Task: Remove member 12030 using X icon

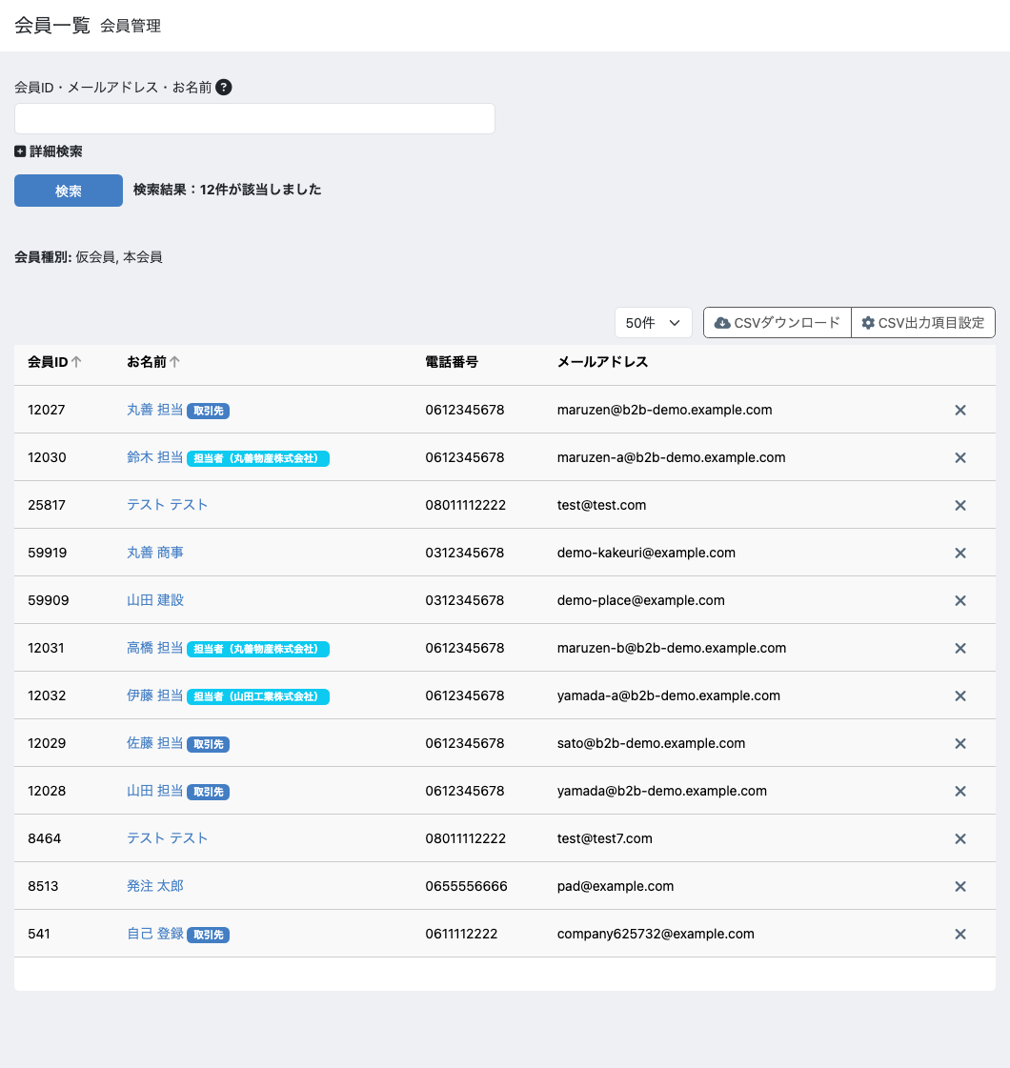Action: click(x=960, y=457)
